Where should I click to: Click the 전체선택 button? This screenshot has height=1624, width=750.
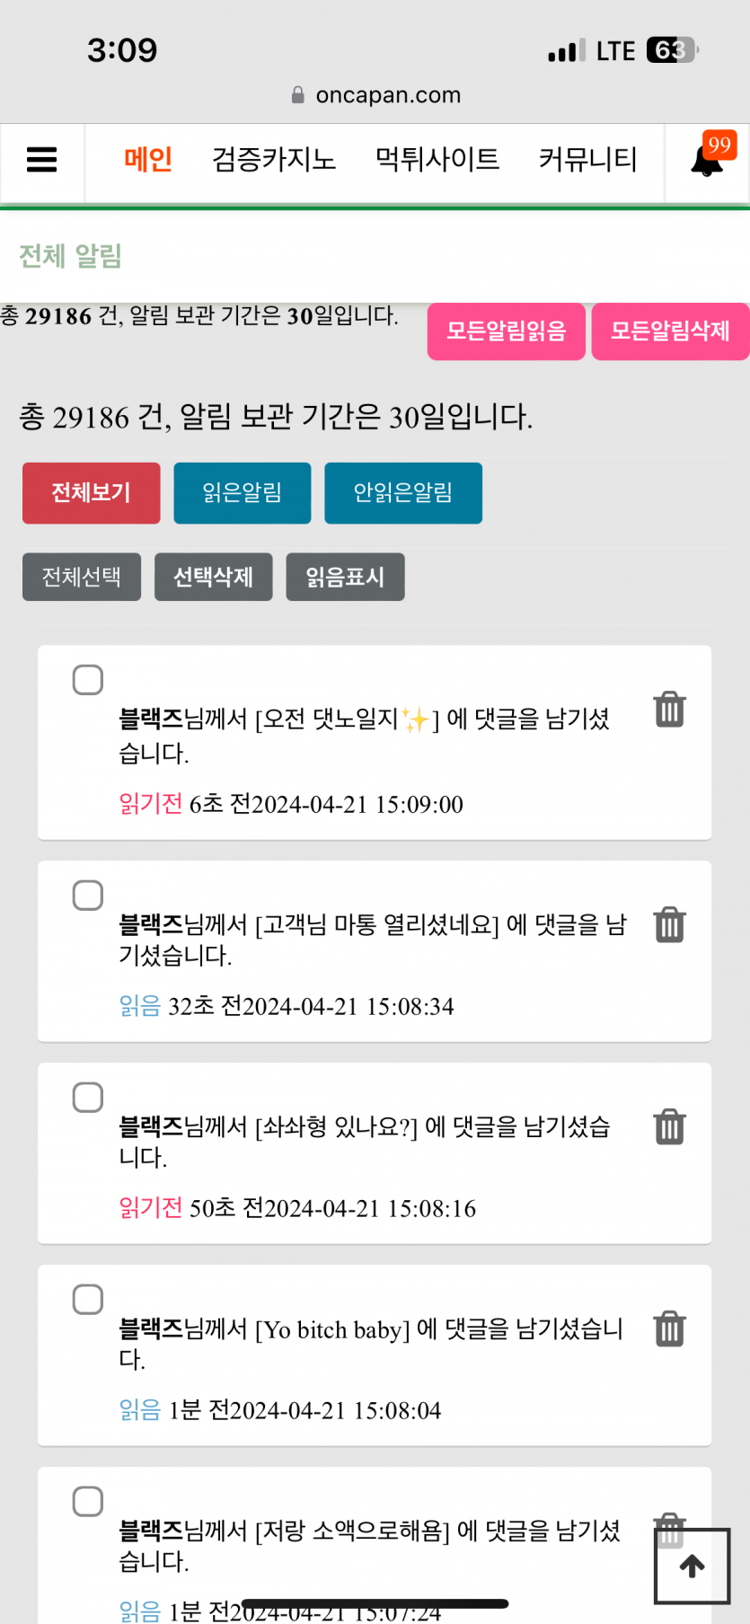82,577
